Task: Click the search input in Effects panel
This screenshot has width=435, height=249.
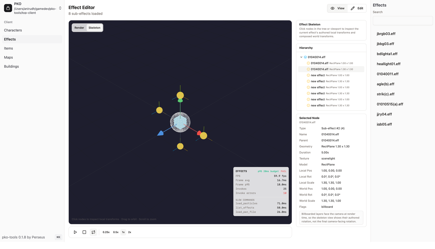Action: [403, 20]
